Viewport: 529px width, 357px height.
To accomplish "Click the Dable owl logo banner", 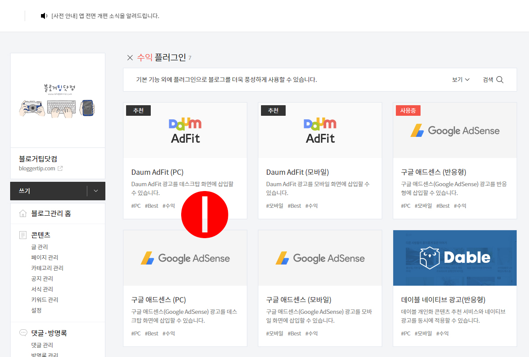I will tap(455, 258).
